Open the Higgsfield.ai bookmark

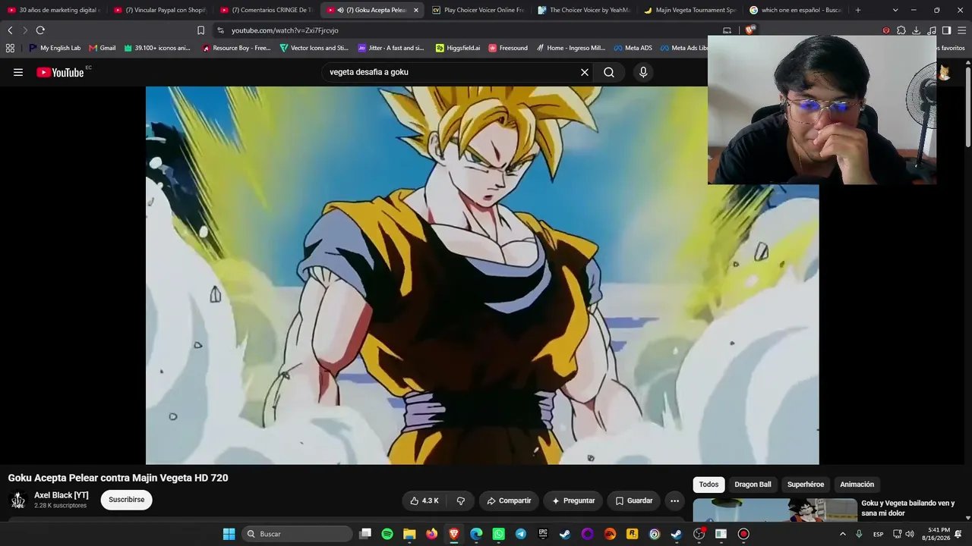tap(458, 48)
